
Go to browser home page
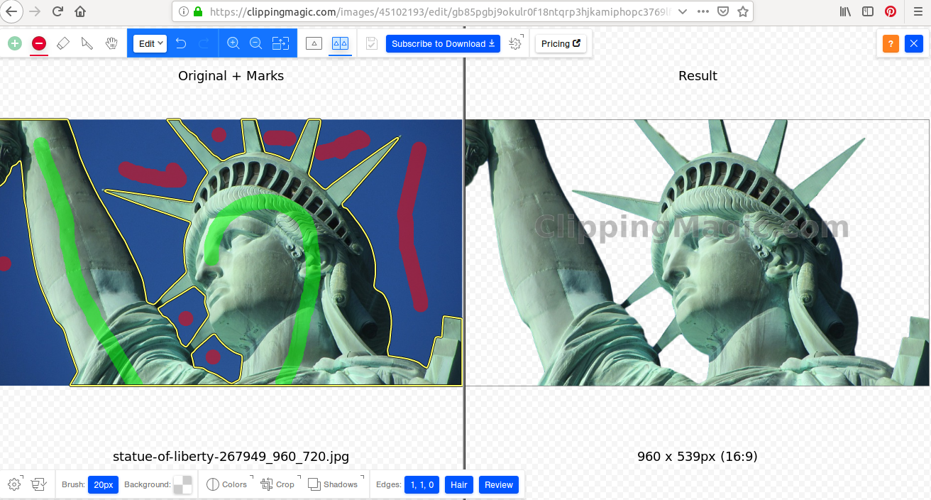coord(80,11)
